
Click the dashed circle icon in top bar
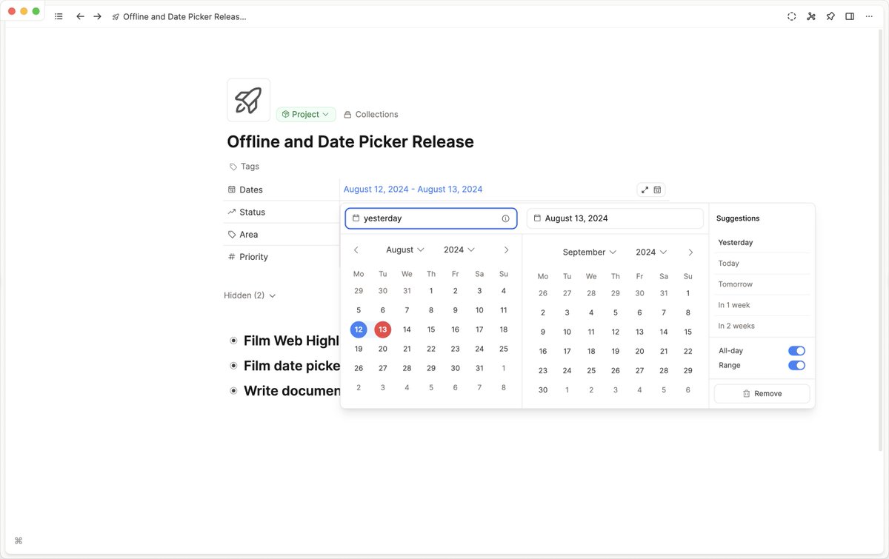(792, 16)
